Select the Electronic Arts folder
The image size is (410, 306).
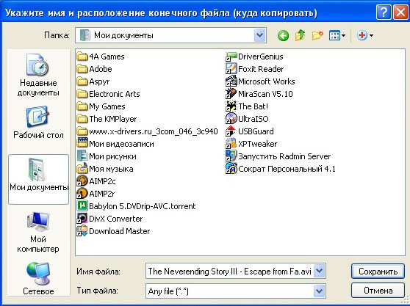tap(109, 94)
